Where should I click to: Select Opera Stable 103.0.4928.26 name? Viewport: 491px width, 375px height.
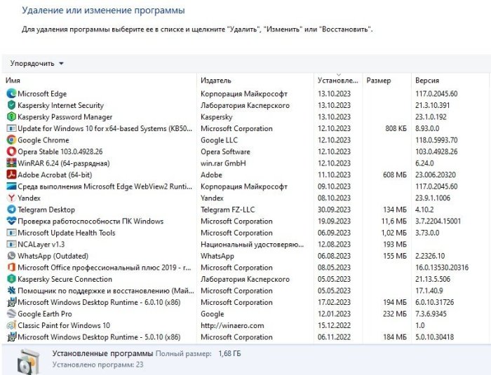(x=60, y=151)
